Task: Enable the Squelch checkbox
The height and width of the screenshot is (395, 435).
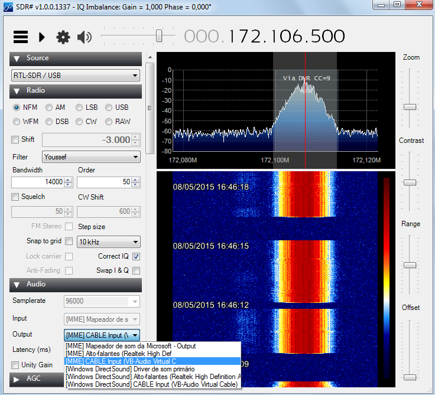Action: (x=15, y=197)
